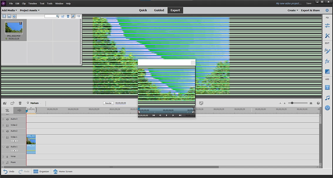Click Play in the popup preview window

[166, 115]
